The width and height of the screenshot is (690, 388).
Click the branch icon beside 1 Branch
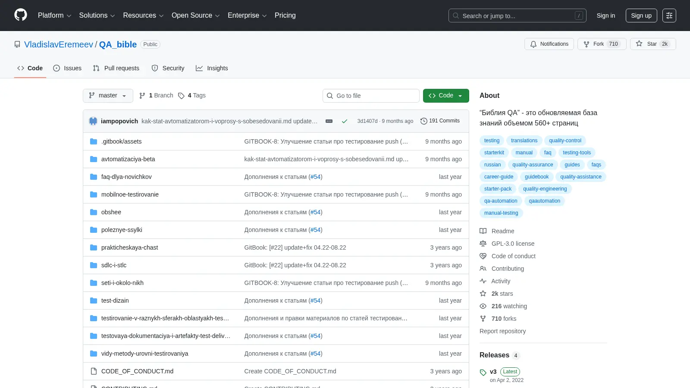click(142, 96)
